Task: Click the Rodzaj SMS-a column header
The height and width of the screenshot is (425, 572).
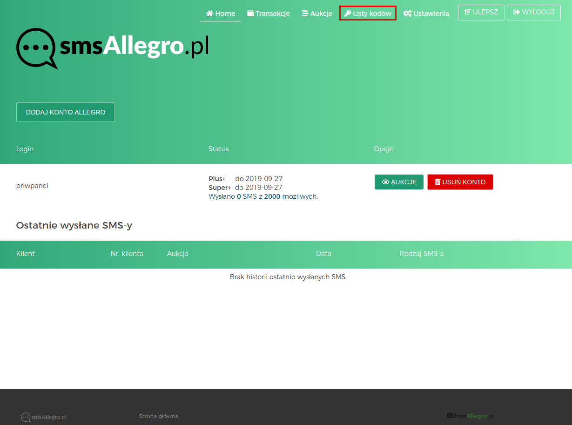Action: (422, 254)
